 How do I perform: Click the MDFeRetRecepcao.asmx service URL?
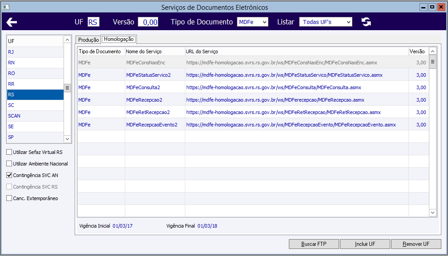tap(284, 112)
